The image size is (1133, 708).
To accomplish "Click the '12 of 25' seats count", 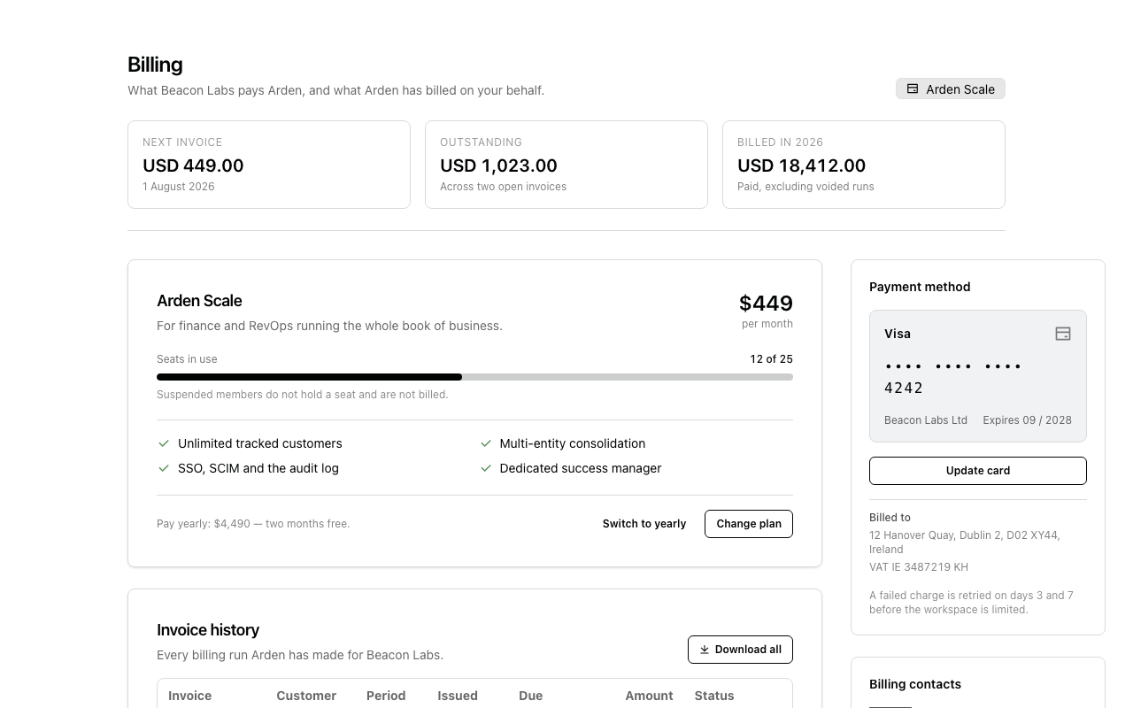I will coord(771,359).
